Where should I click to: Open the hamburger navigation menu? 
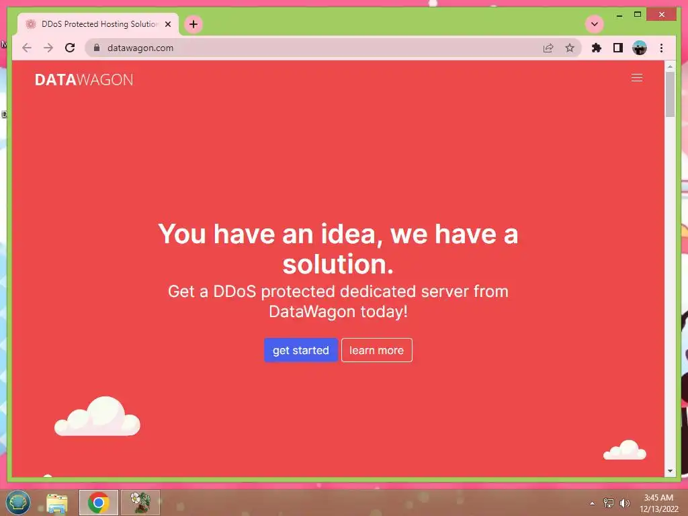(637, 78)
